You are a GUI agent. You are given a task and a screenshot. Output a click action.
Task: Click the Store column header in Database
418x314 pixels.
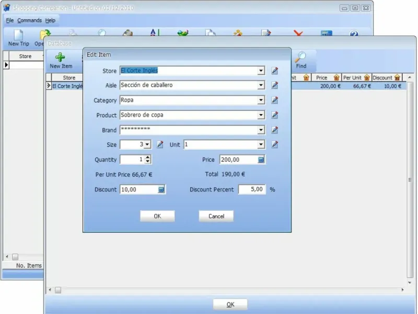(x=69, y=77)
